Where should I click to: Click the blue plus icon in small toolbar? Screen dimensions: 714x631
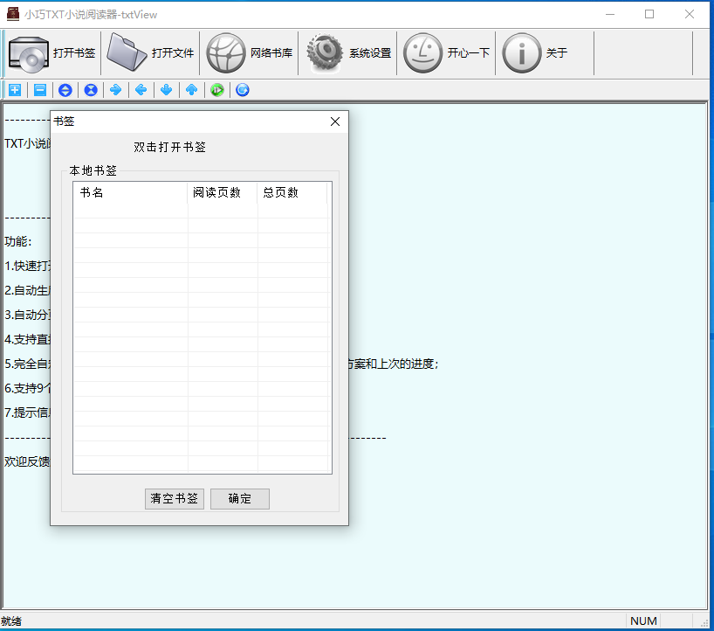click(15, 90)
